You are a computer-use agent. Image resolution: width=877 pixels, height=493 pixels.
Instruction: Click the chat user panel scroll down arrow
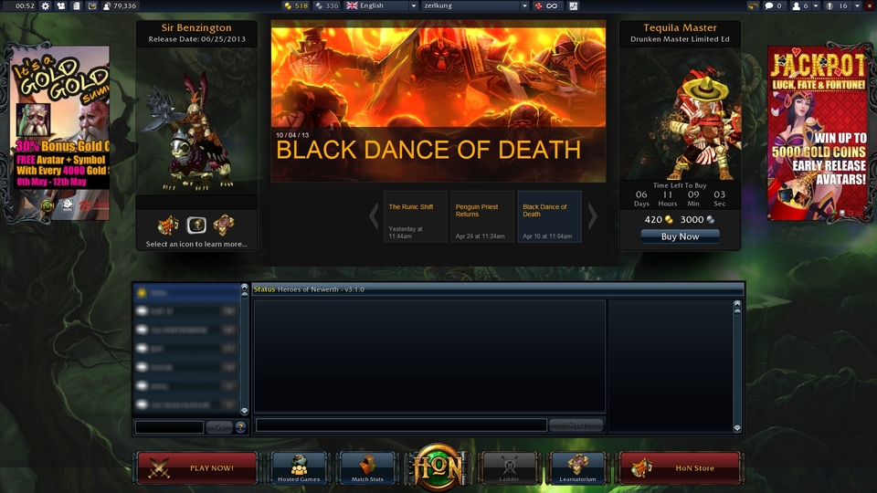pos(737,428)
